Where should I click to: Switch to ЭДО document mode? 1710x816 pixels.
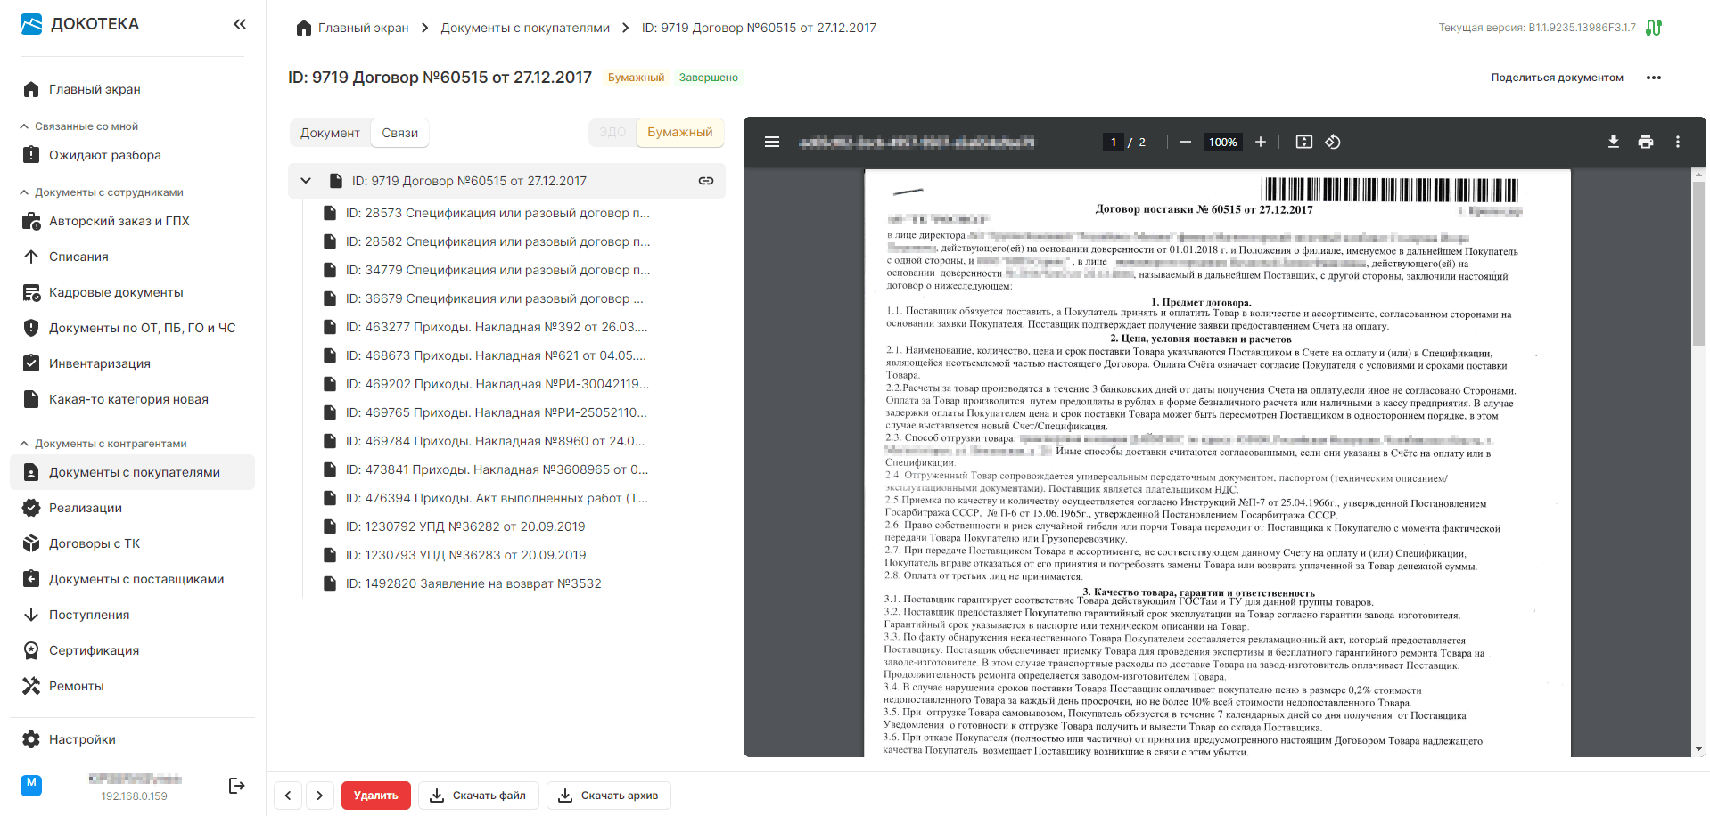pyautogui.click(x=612, y=133)
